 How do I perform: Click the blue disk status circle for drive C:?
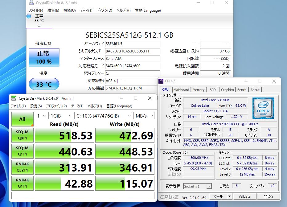pos(29,16)
